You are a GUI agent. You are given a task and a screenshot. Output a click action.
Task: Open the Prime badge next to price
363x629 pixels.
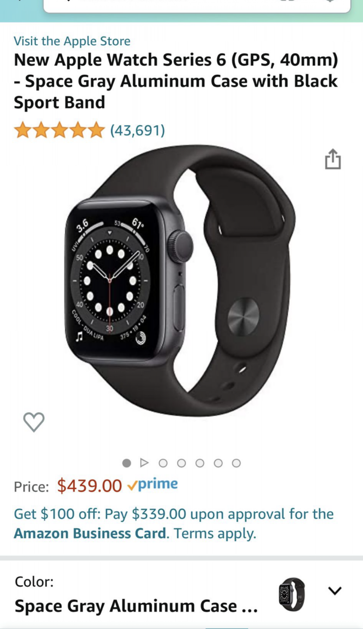(153, 485)
